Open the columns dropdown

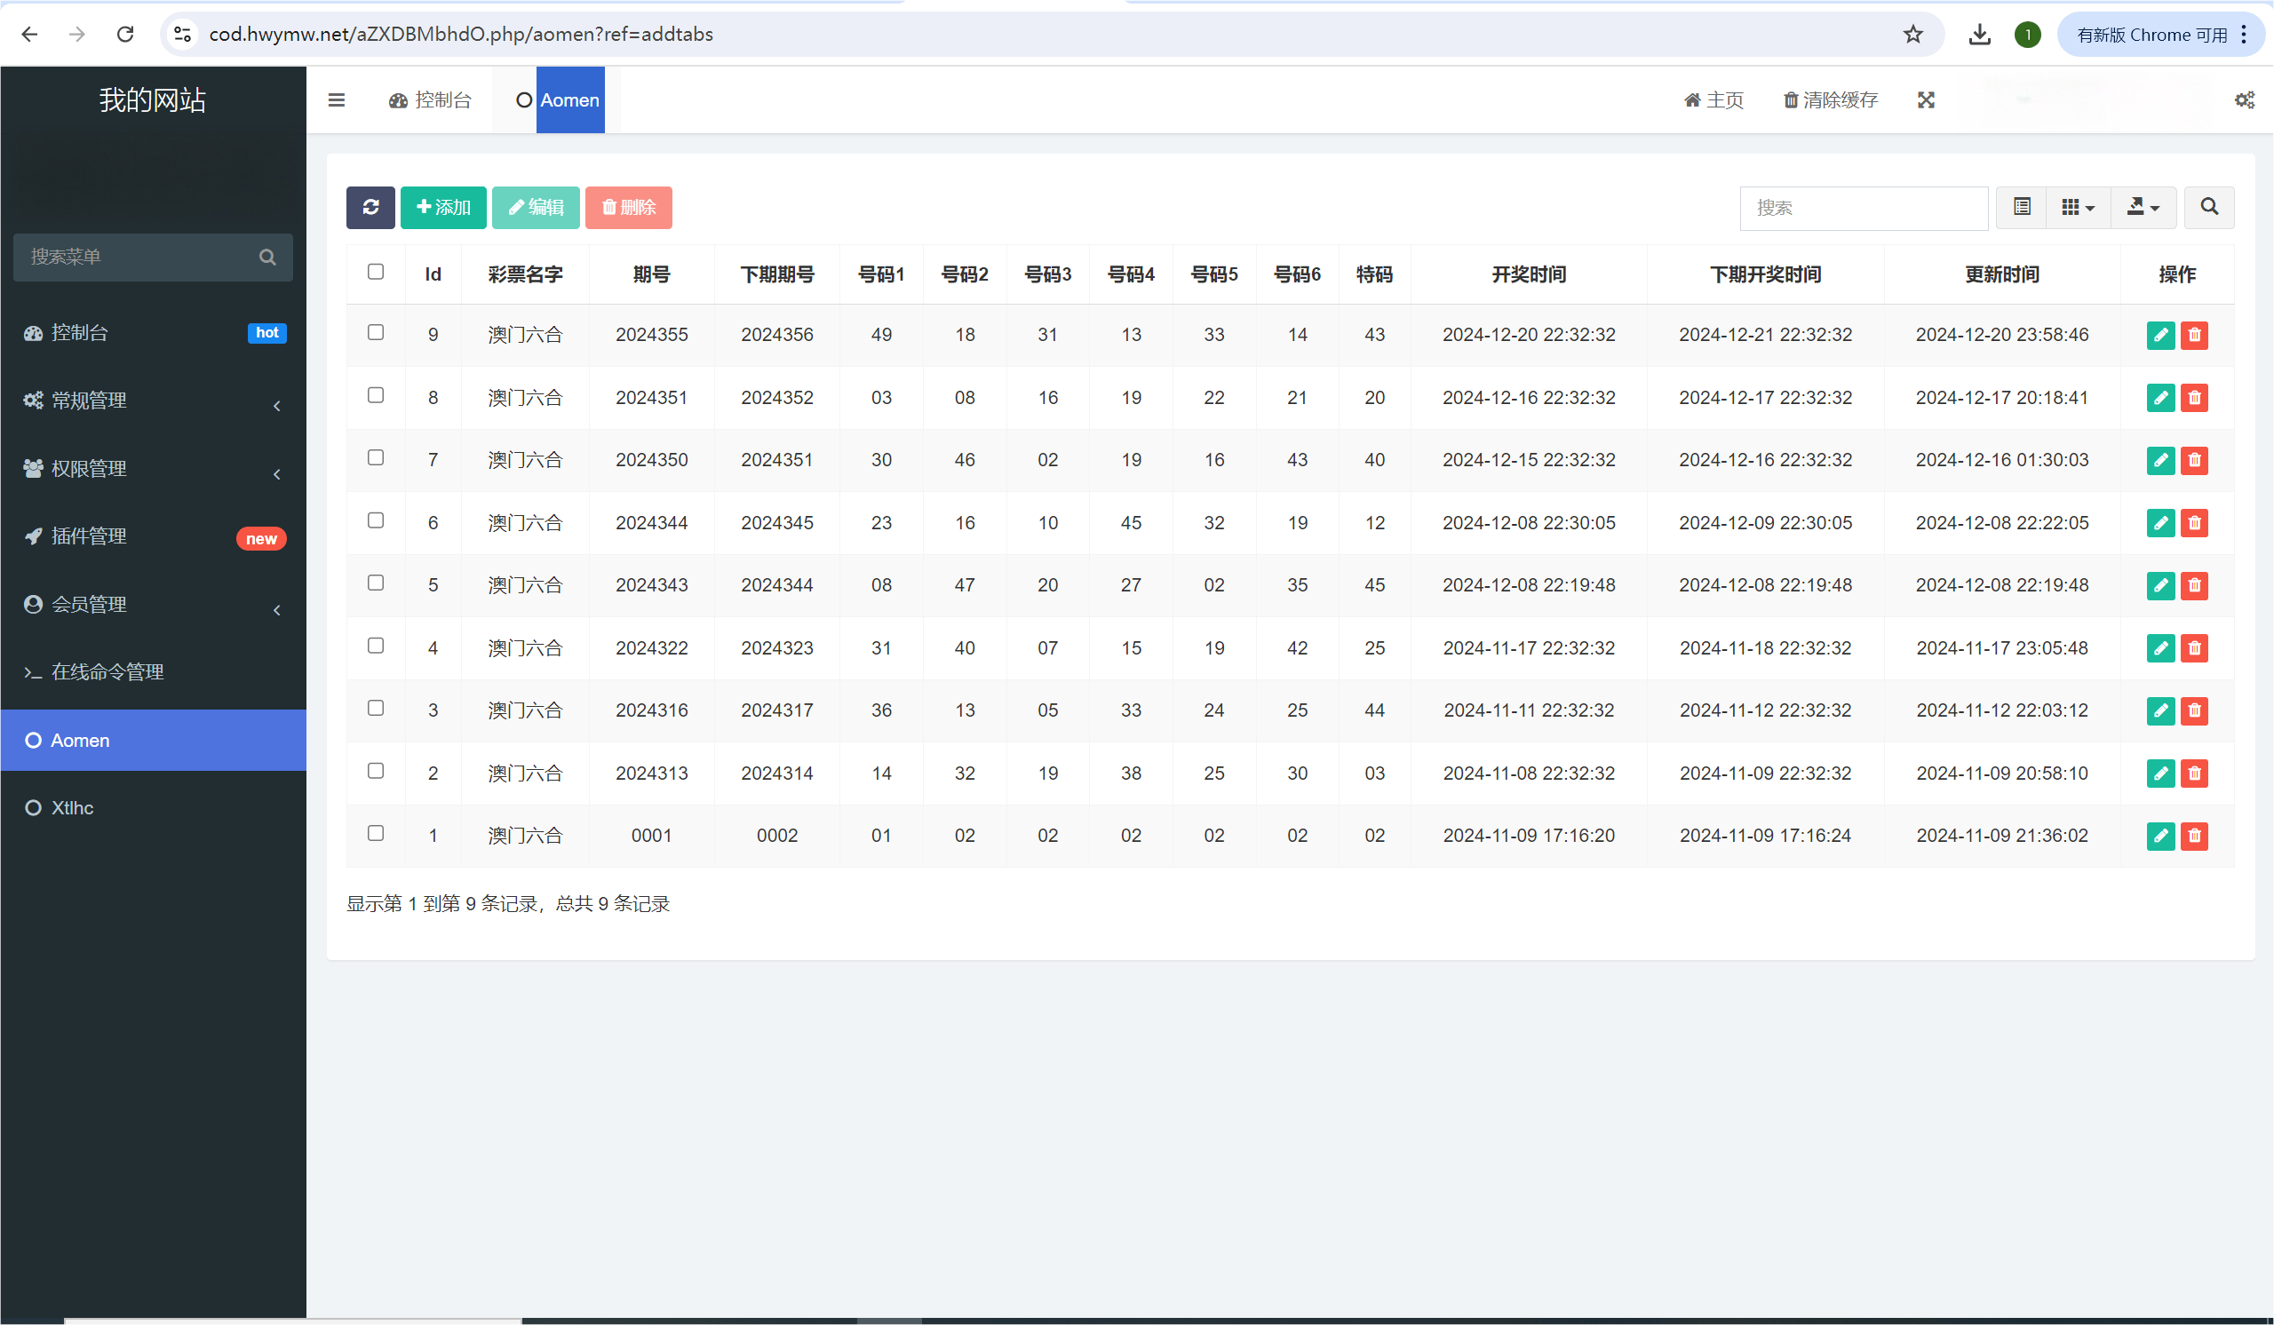coord(2078,208)
